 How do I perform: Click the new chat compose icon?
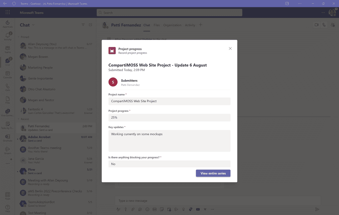pos(91,25)
